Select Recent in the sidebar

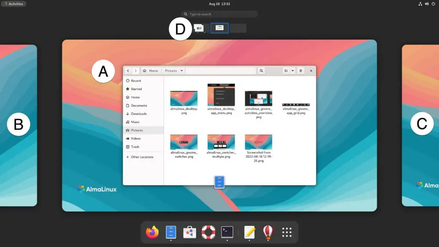tap(143, 81)
